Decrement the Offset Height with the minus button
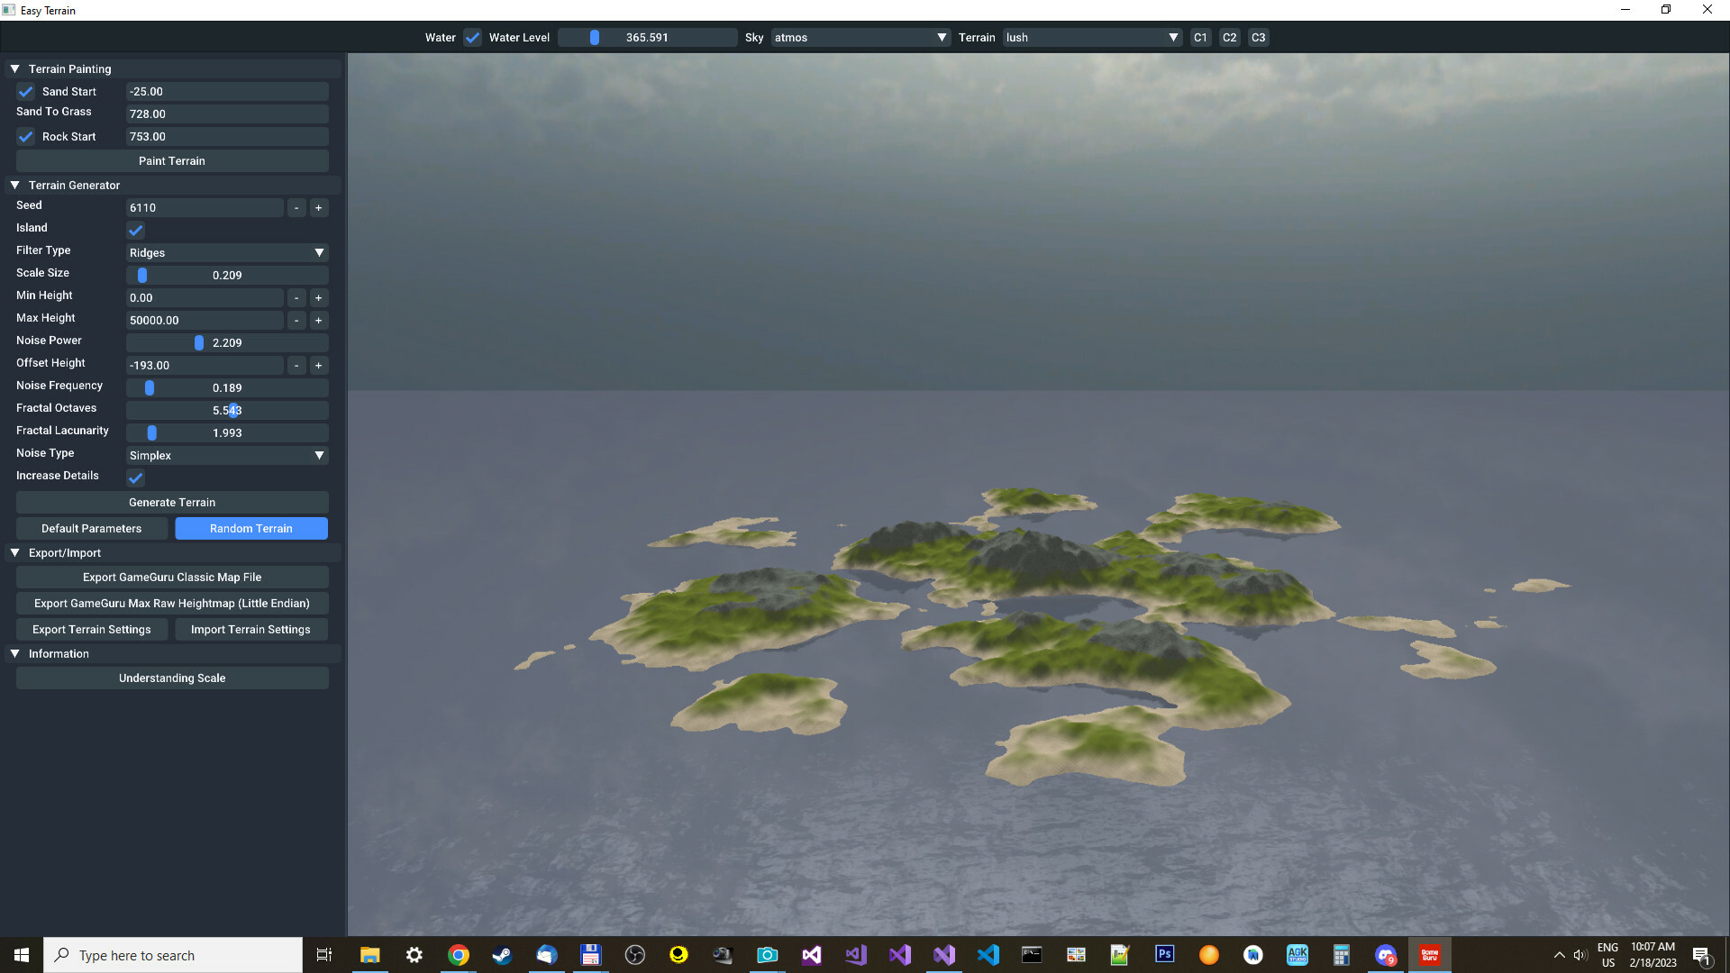 click(296, 365)
